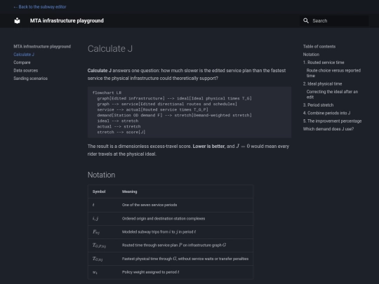Screen dimensions: 379x284
Task: Jump to 1. Routed service time section
Action: pos(324,62)
